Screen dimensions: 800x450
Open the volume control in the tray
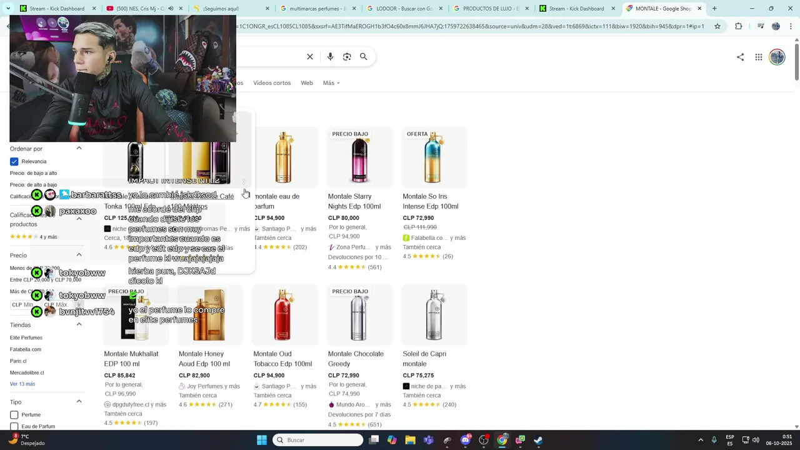[x=756, y=440]
